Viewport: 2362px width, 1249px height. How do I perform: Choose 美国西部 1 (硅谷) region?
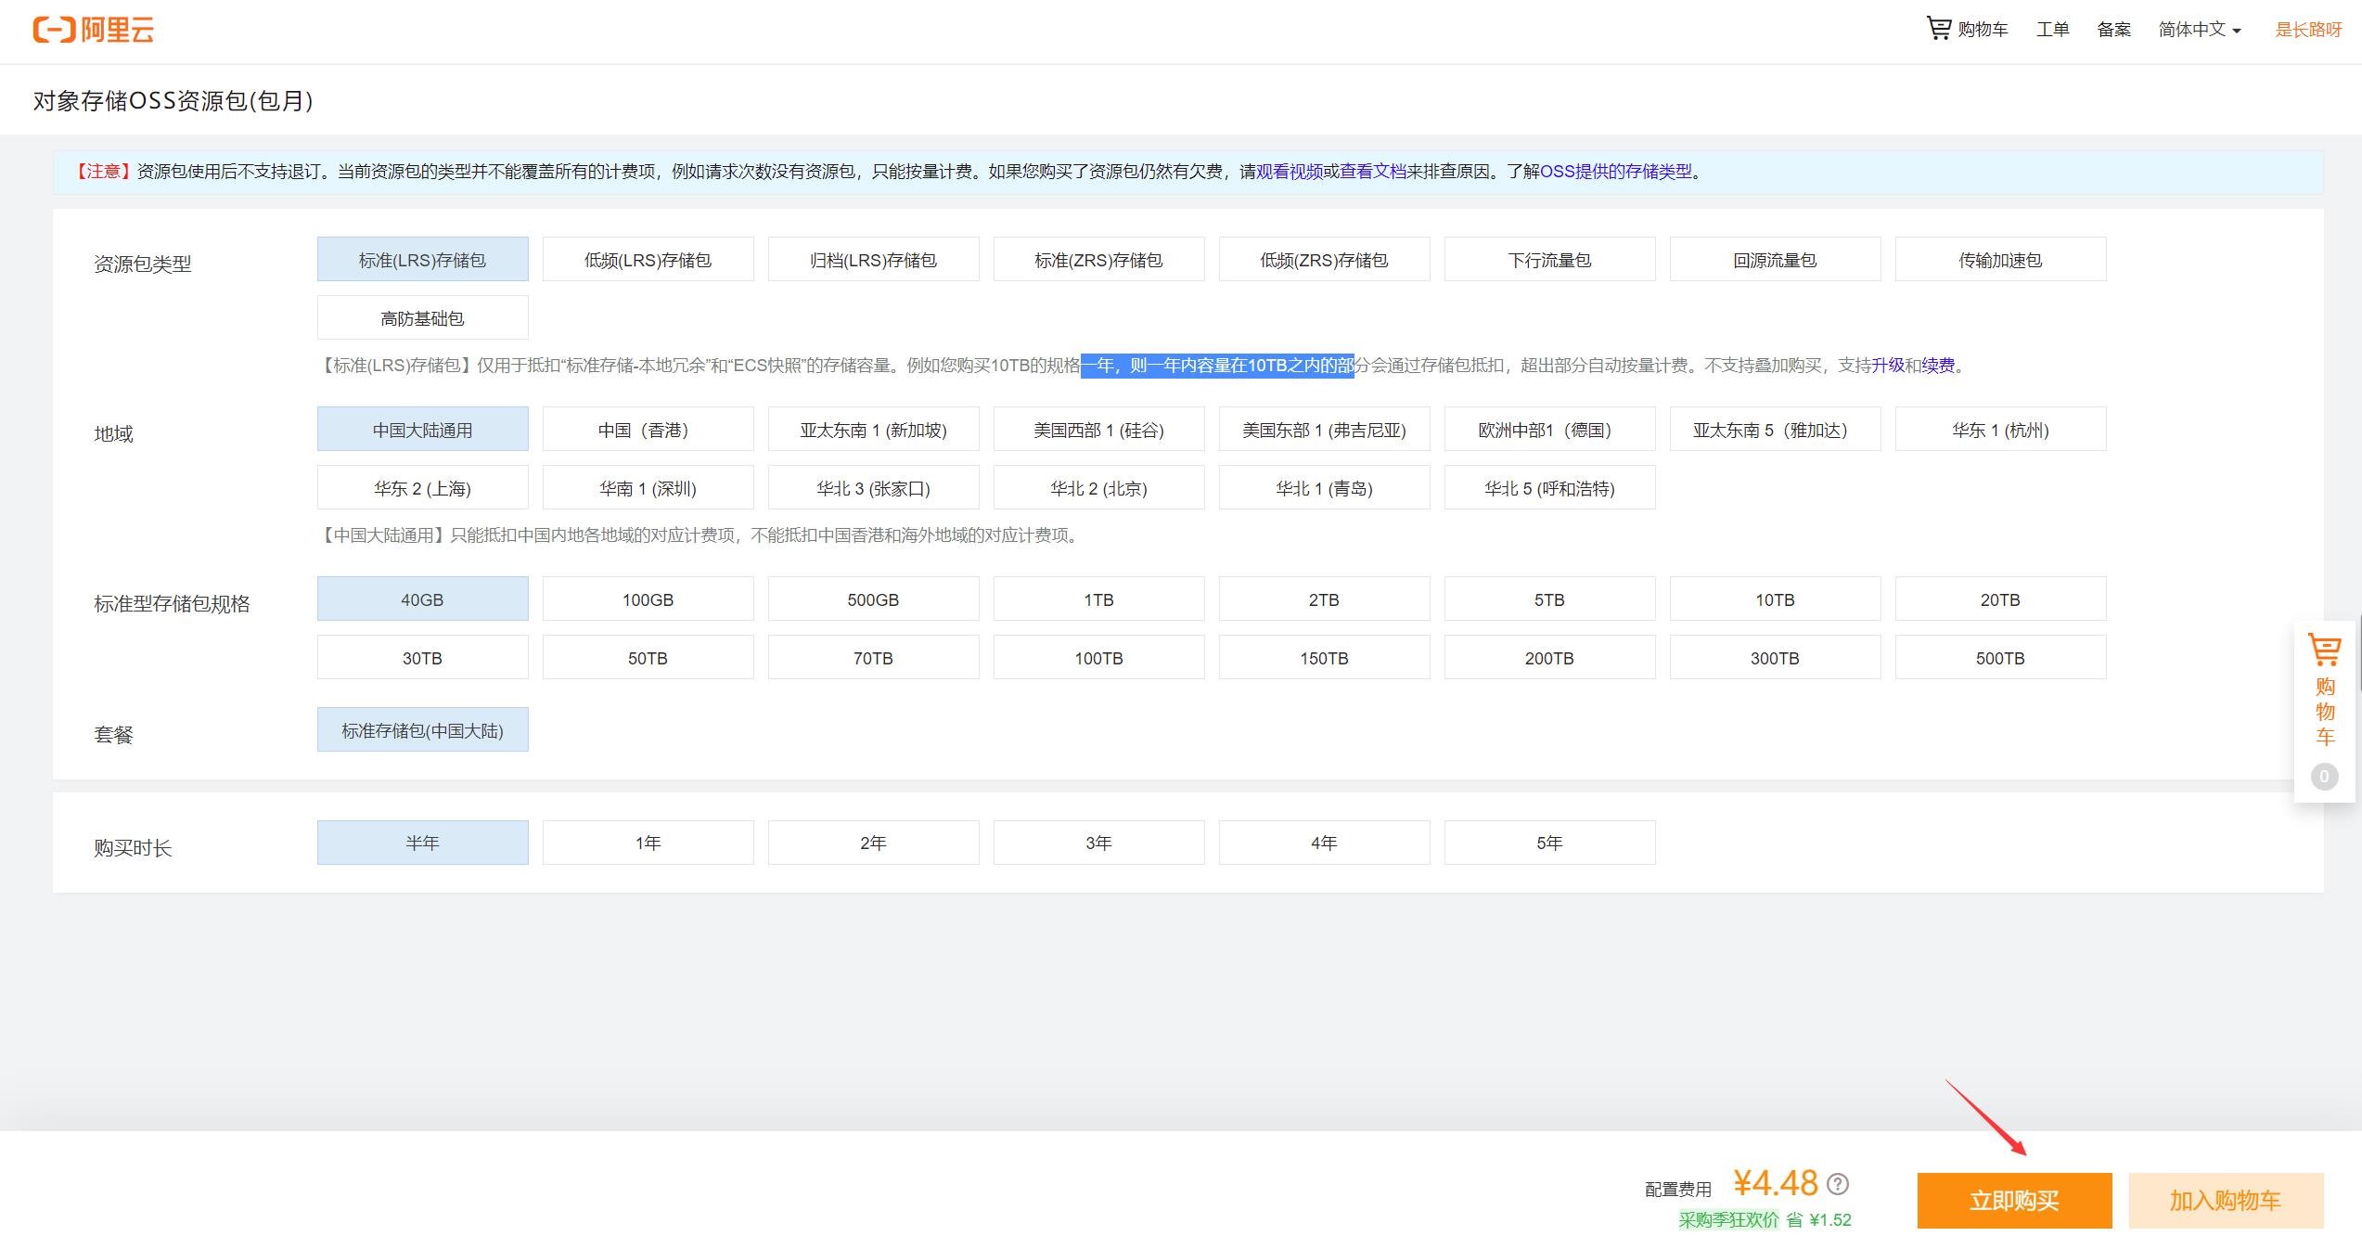click(1098, 430)
